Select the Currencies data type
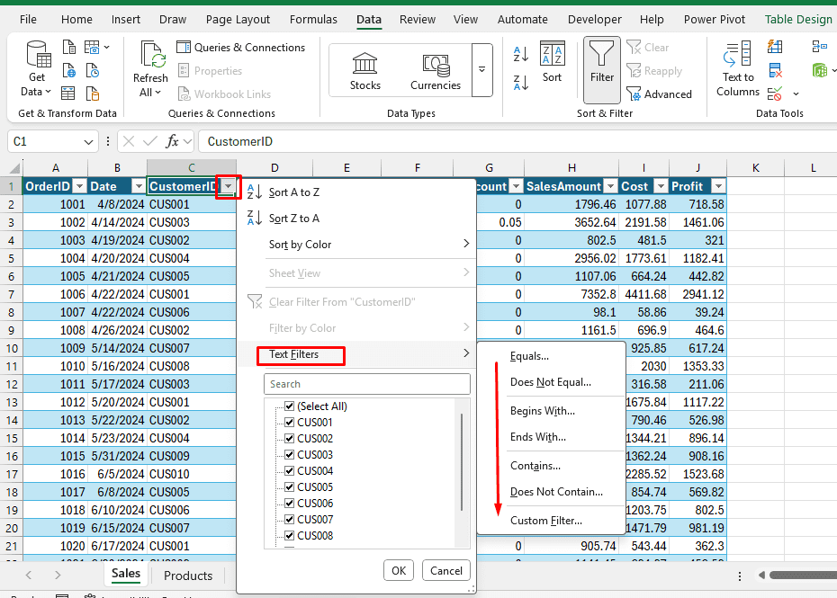 [x=436, y=70]
